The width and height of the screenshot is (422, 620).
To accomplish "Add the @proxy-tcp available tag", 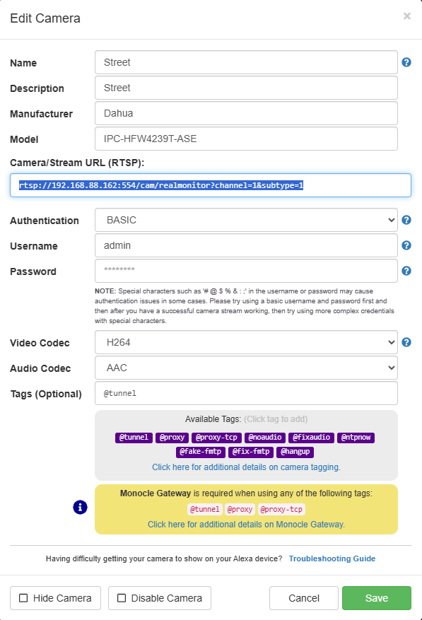I will (x=216, y=438).
